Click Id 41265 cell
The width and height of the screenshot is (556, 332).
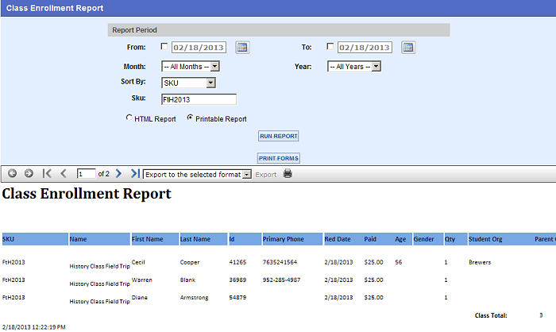click(x=237, y=262)
